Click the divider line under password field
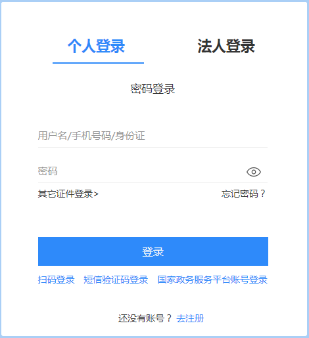Image resolution: width=309 pixels, height=338 pixels. 153,182
